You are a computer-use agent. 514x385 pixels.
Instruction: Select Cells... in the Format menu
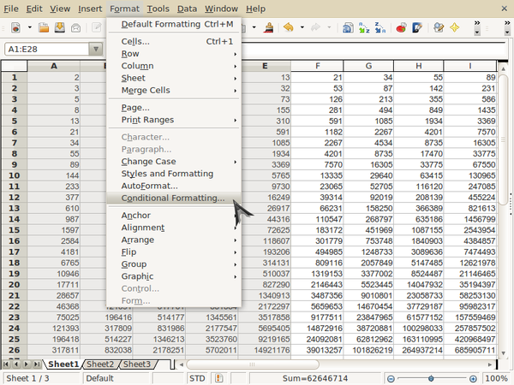(x=174, y=42)
